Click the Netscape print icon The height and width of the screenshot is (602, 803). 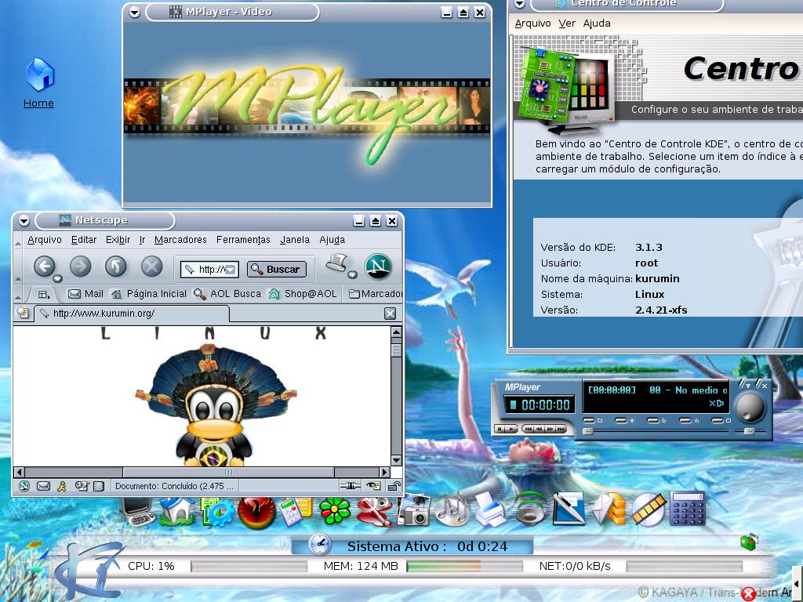337,263
